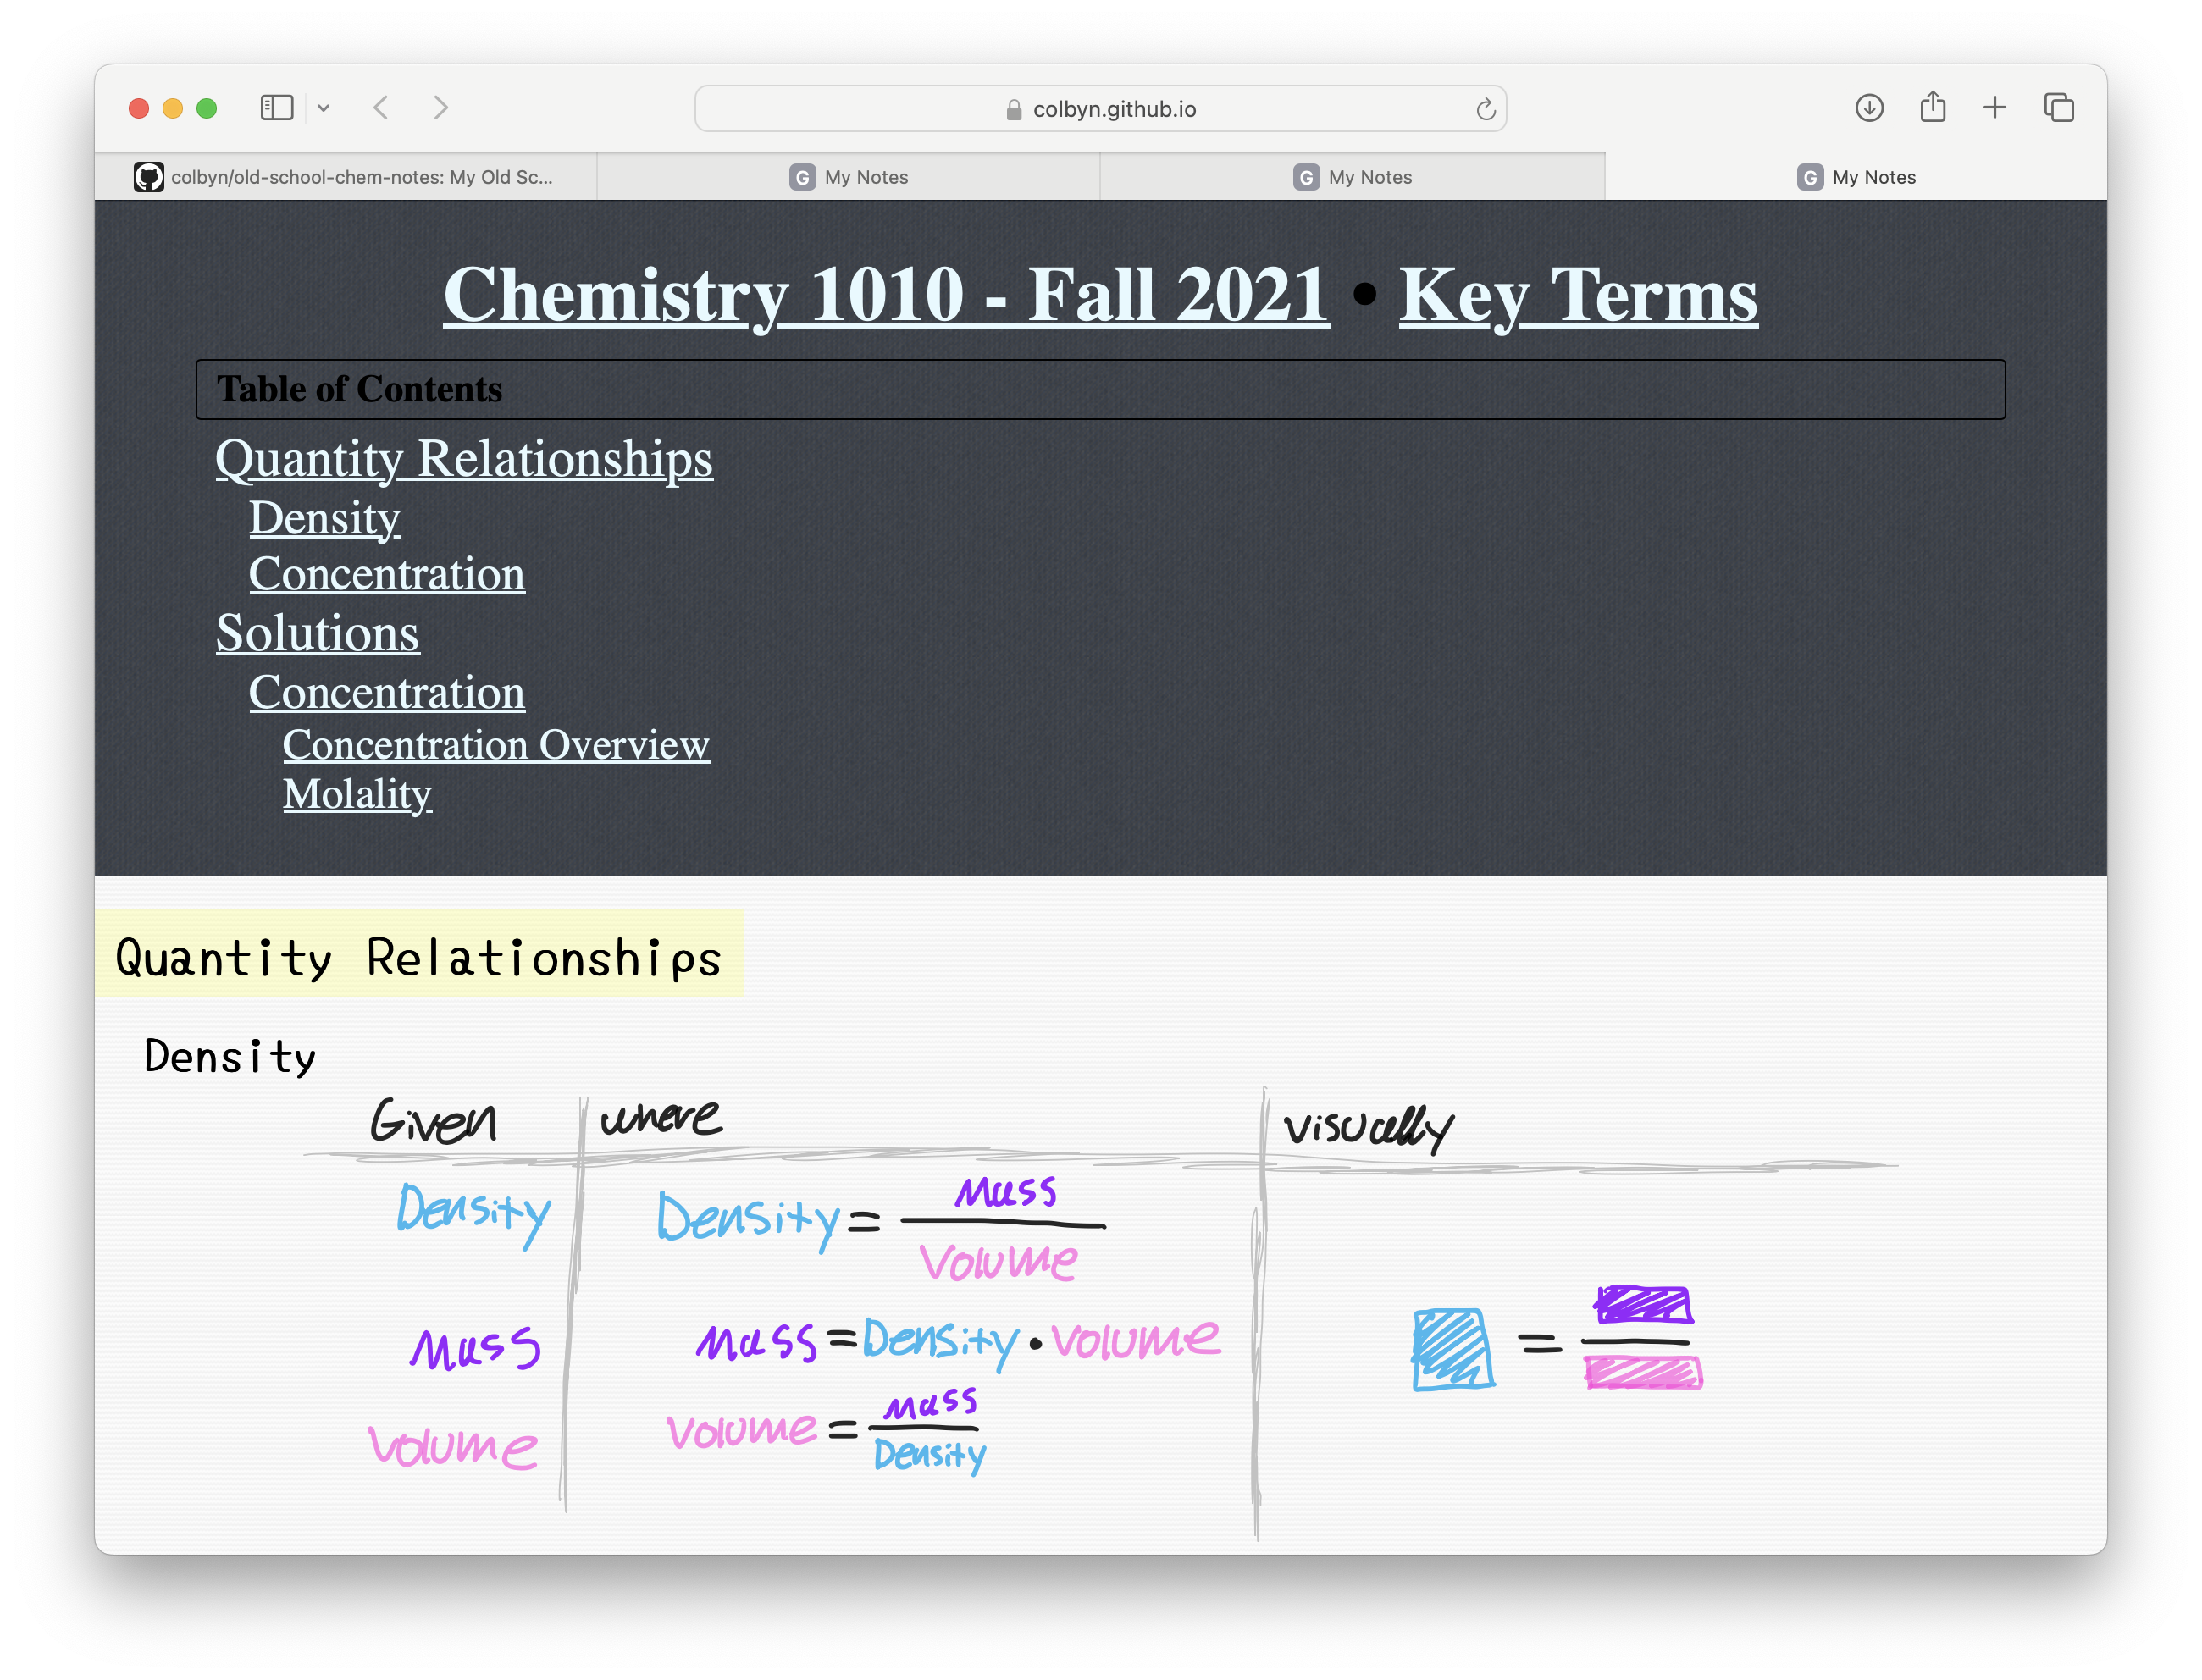Image resolution: width=2202 pixels, height=1680 pixels.
Task: Click the Solutions link
Action: [317, 633]
